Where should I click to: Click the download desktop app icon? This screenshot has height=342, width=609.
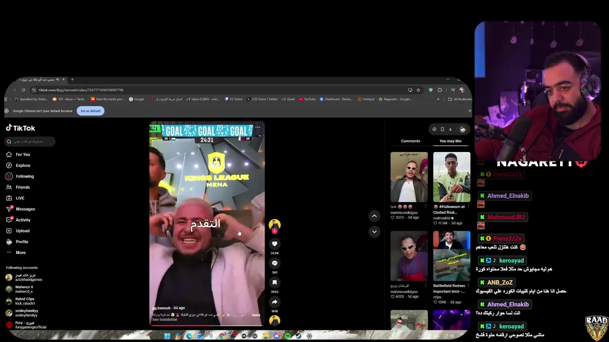(x=450, y=129)
